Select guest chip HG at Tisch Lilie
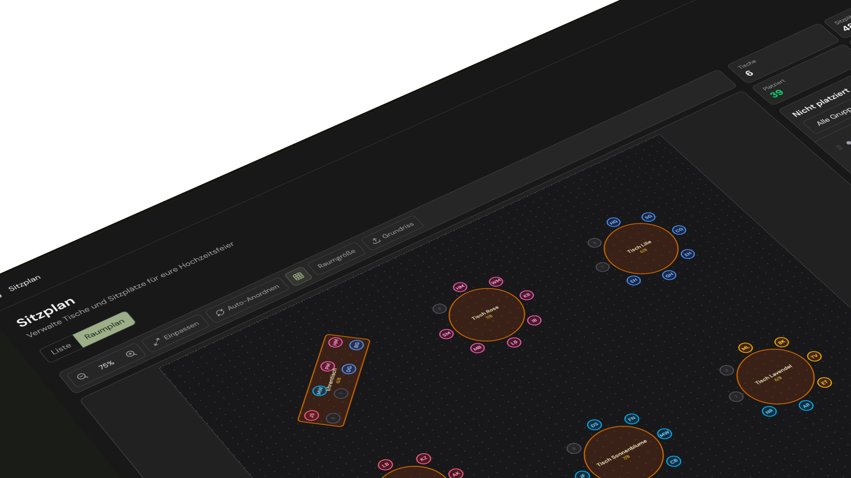The height and width of the screenshot is (478, 851). (x=613, y=224)
